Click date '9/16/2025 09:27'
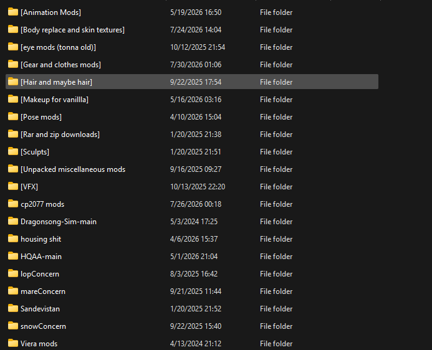The width and height of the screenshot is (432, 350). pos(196,169)
